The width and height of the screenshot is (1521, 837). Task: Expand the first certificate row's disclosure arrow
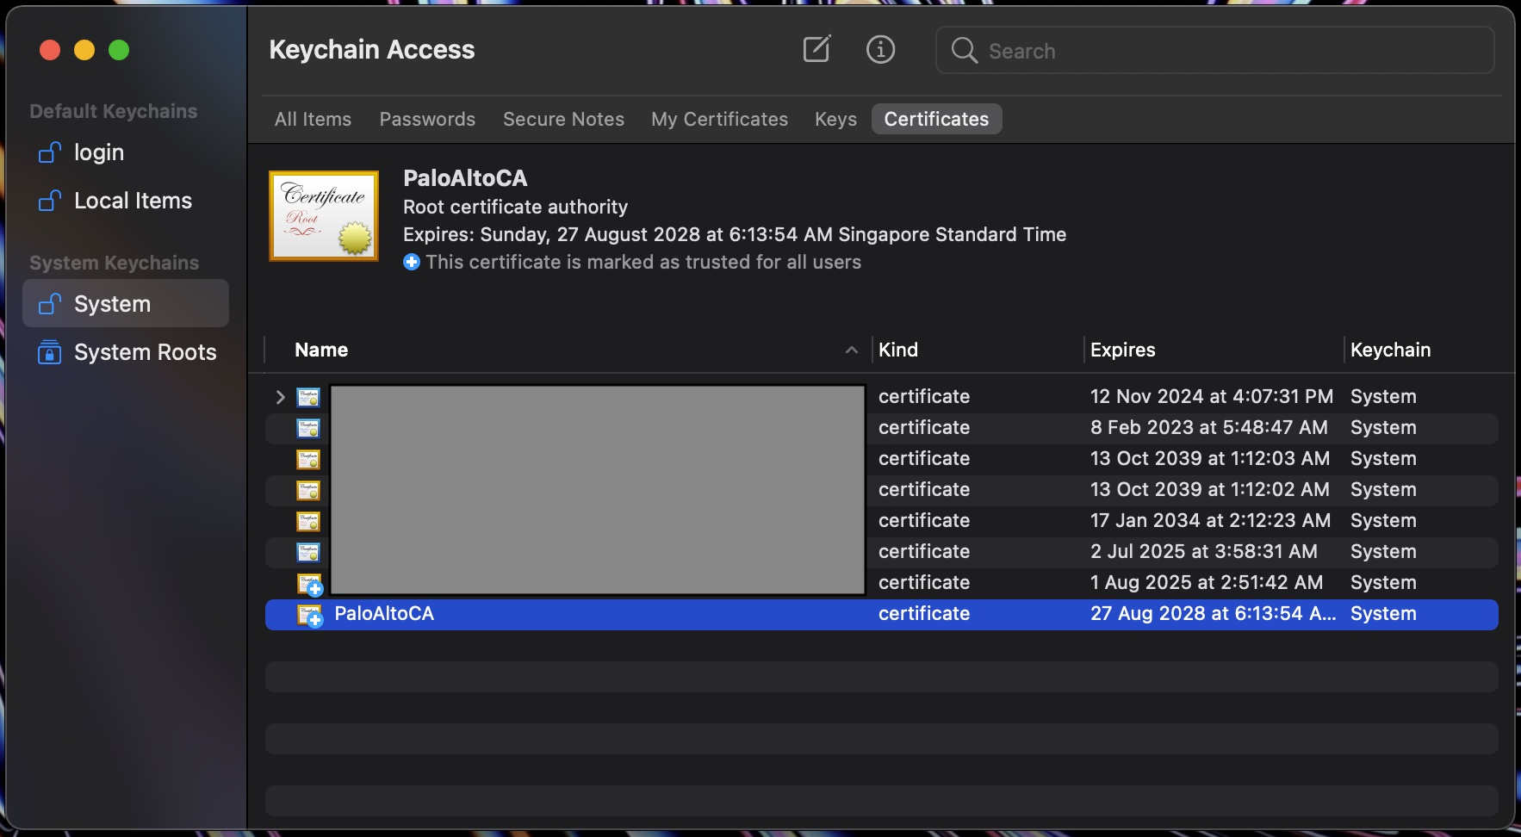pos(280,397)
